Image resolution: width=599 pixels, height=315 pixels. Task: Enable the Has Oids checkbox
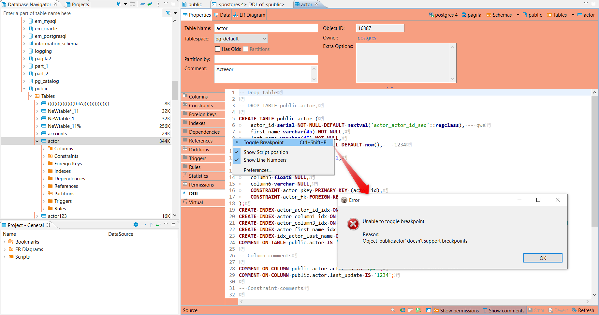tap(218, 49)
